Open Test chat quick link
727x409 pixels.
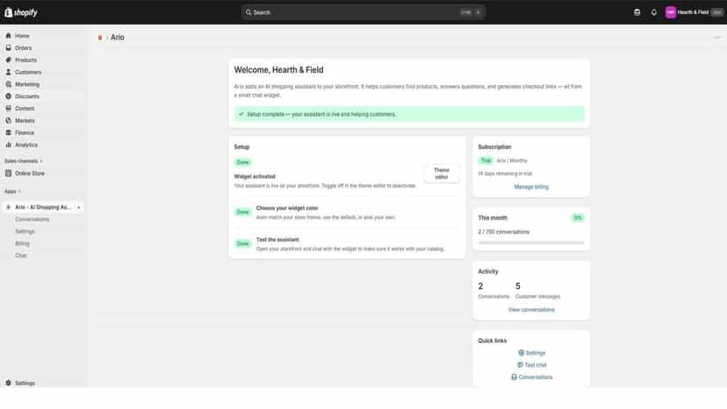click(532, 364)
